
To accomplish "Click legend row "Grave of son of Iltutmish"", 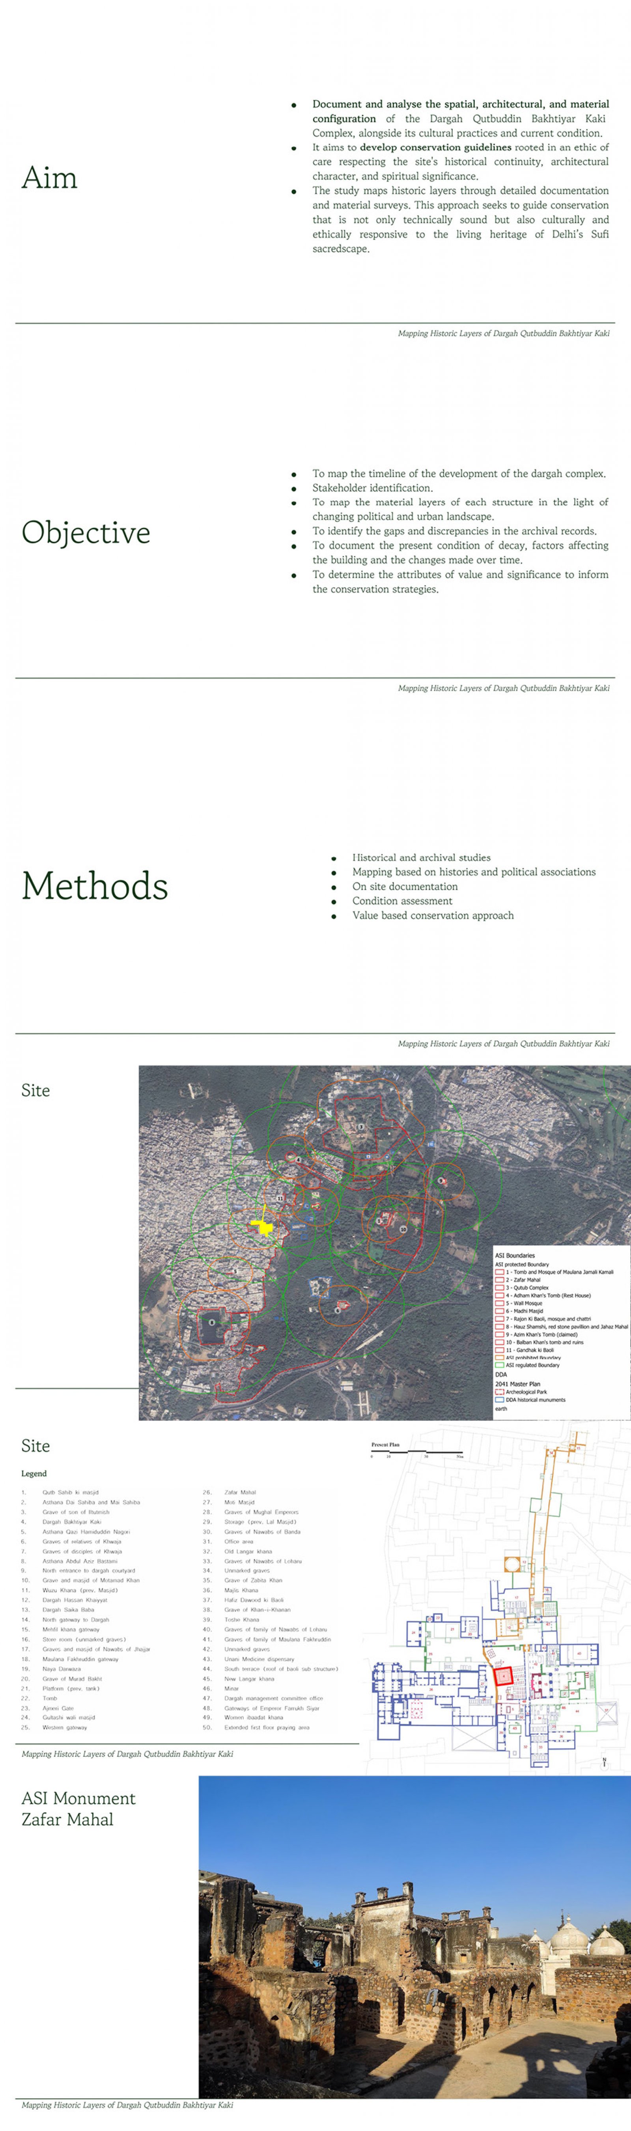I will [x=76, y=1511].
